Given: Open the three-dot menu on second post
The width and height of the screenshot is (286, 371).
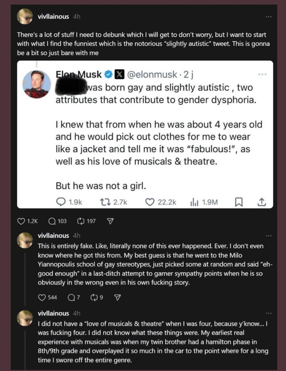Looking at the screenshot, I should coord(268,235).
